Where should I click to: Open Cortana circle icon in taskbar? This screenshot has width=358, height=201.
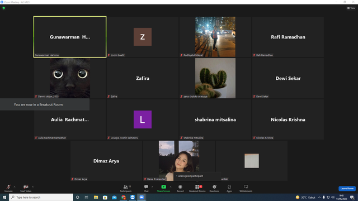tap(78, 197)
